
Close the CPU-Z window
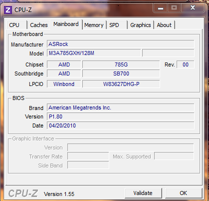193,7
